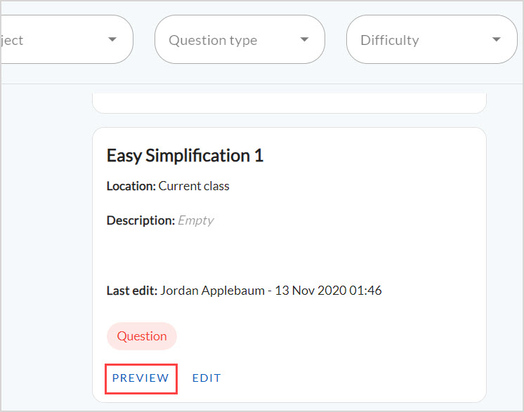Select the partially visible card above

[289, 102]
